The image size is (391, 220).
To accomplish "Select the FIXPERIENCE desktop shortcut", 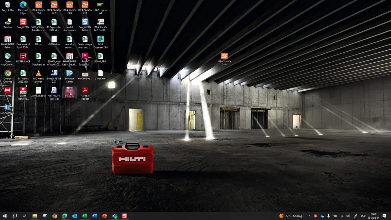I will point(23,58).
